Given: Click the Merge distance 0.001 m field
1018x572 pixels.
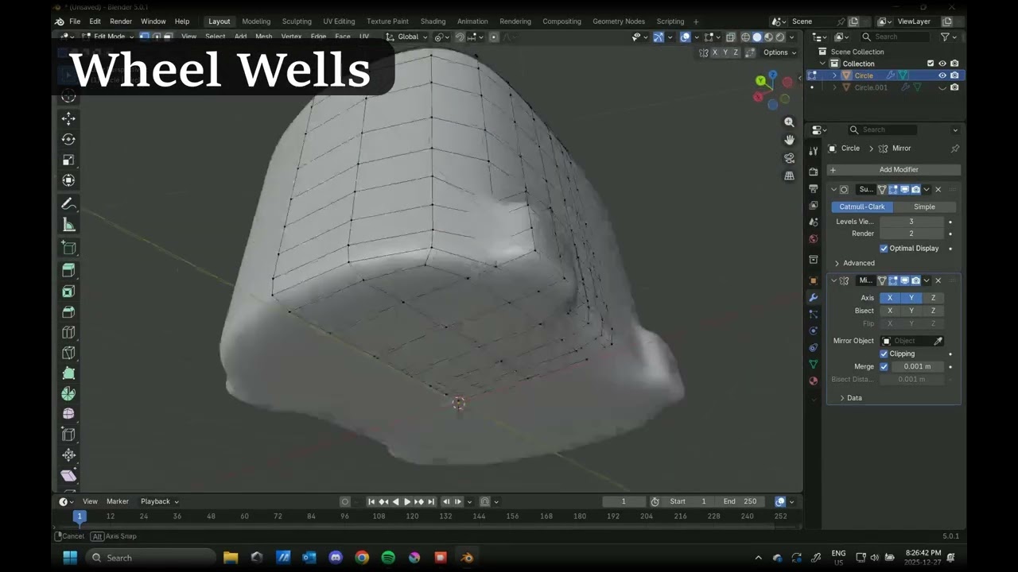Looking at the screenshot, I should point(918,366).
